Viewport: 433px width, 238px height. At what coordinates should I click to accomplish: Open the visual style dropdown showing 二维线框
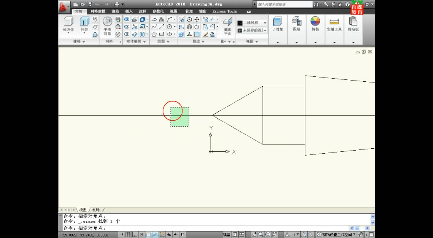(x=252, y=23)
